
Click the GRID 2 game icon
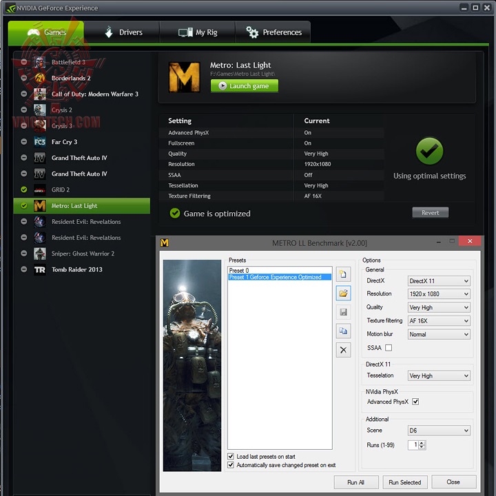[39, 190]
